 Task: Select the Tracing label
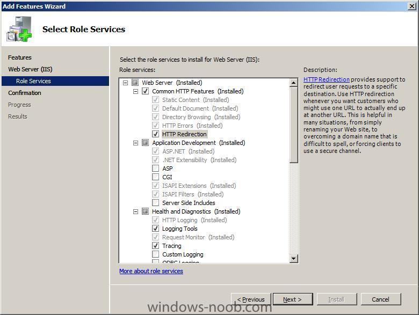[172, 246]
